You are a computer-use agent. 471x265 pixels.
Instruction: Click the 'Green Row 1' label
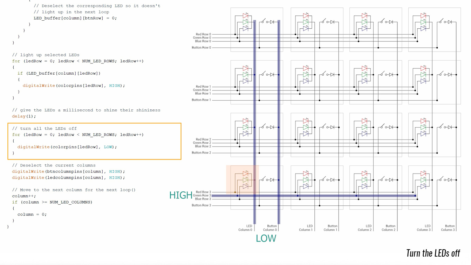tap(202, 90)
